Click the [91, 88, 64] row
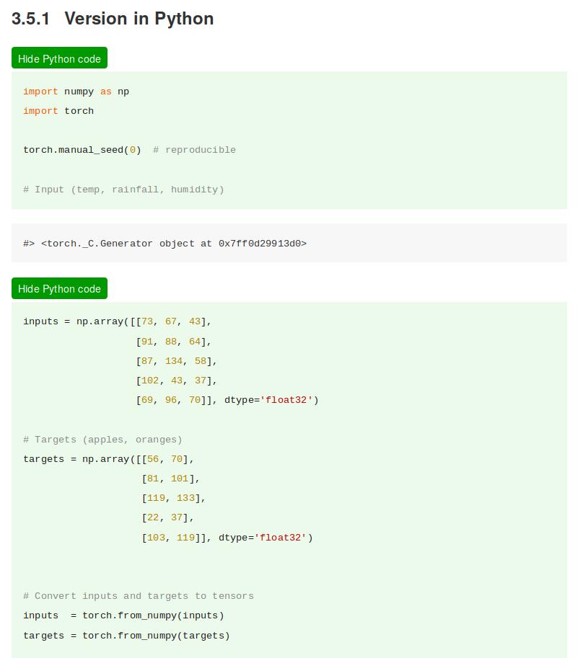This screenshot has width=583, height=658. 174,342
